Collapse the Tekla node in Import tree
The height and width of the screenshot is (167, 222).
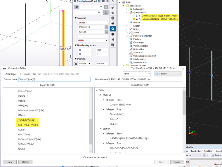97,90
